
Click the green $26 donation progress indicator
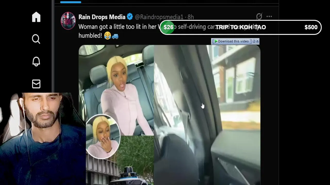[168, 27]
